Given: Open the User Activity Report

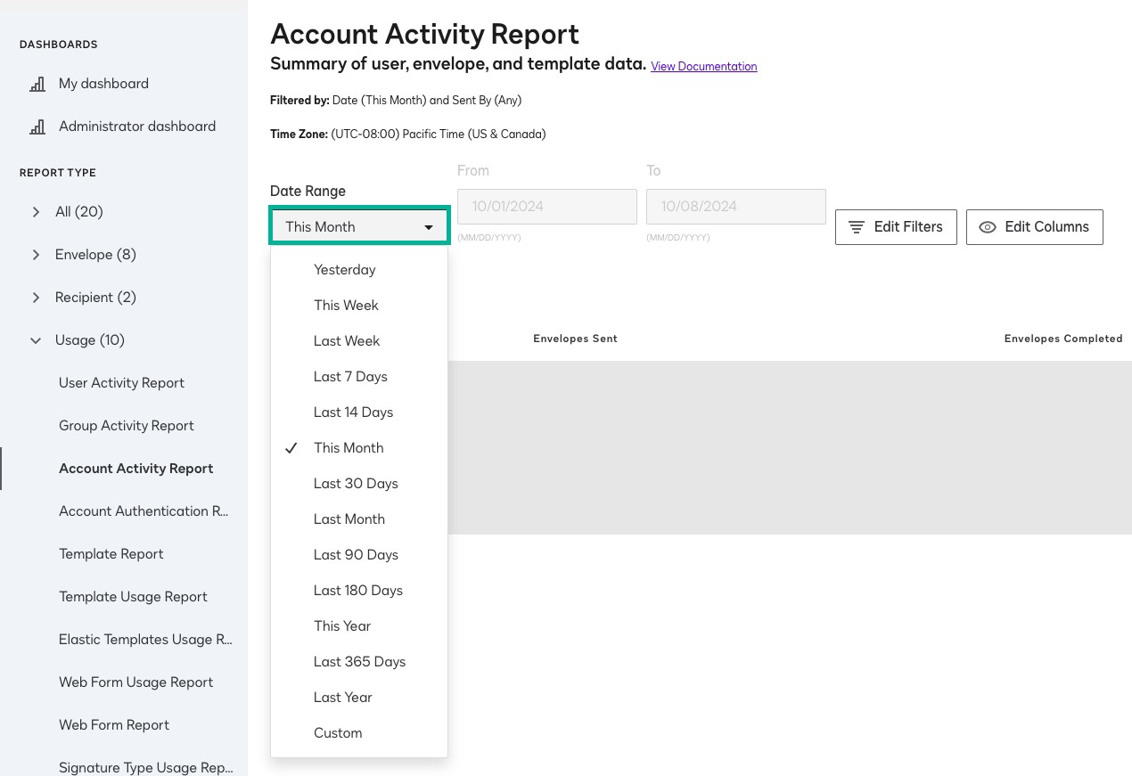Looking at the screenshot, I should click(121, 383).
